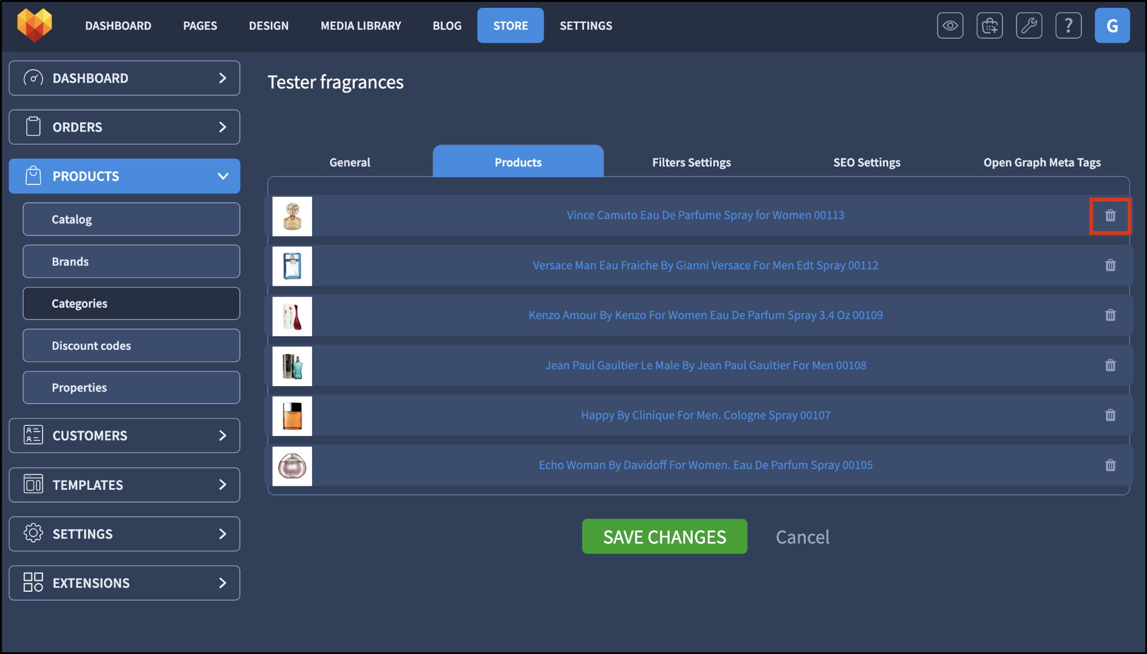Viewport: 1147px width, 654px height.
Task: Click the Versace blue bottle thumbnail
Action: pos(292,266)
